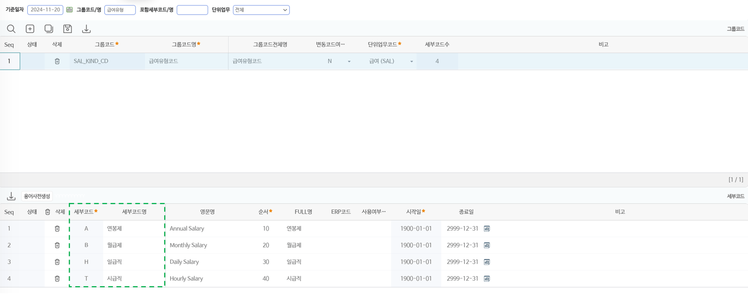Click the 세부코드명 column header
The image size is (748, 294).
click(x=134, y=212)
